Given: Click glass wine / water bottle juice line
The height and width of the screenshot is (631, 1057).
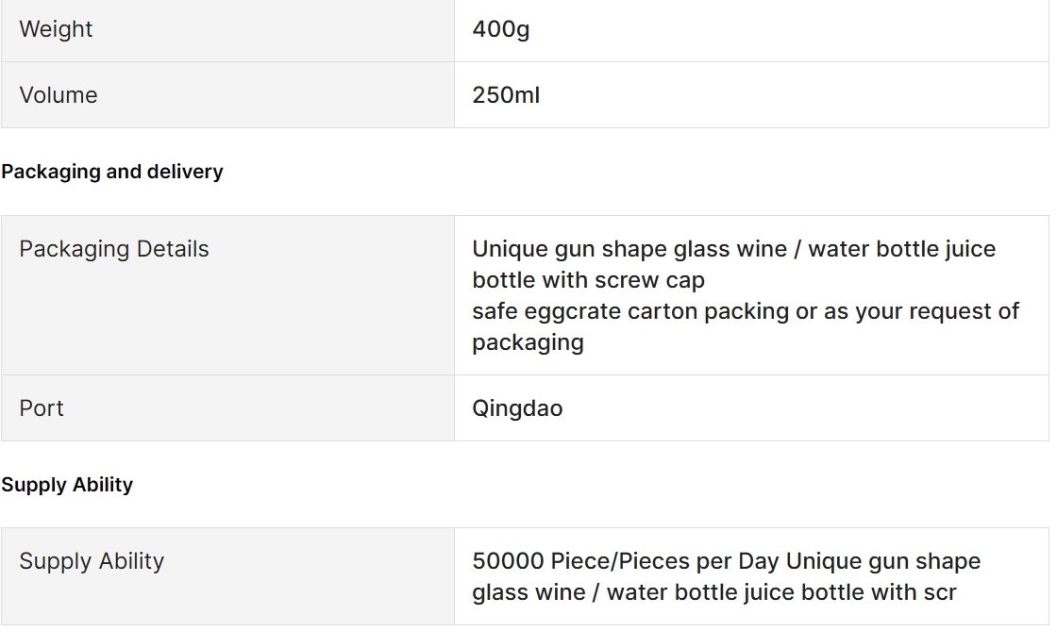Looking at the screenshot, I should (x=713, y=592).
